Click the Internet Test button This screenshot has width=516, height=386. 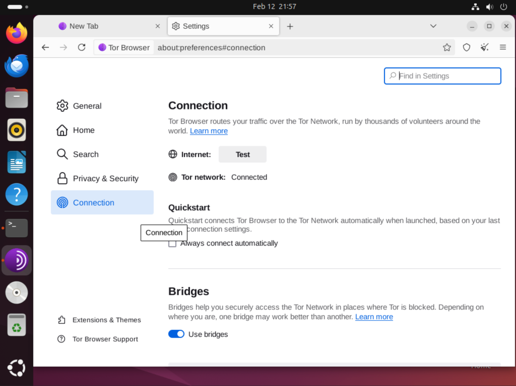(242, 154)
